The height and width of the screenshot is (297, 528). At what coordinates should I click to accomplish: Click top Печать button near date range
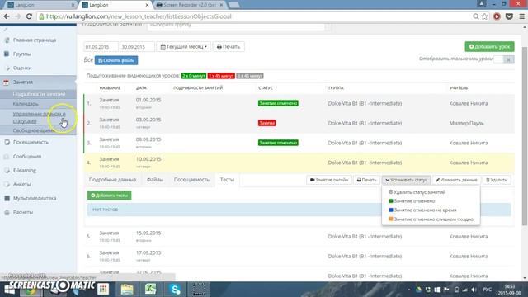[x=229, y=46]
